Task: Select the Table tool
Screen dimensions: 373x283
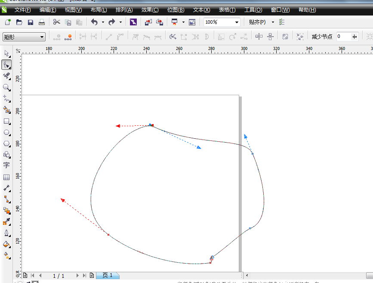Action: [6, 177]
